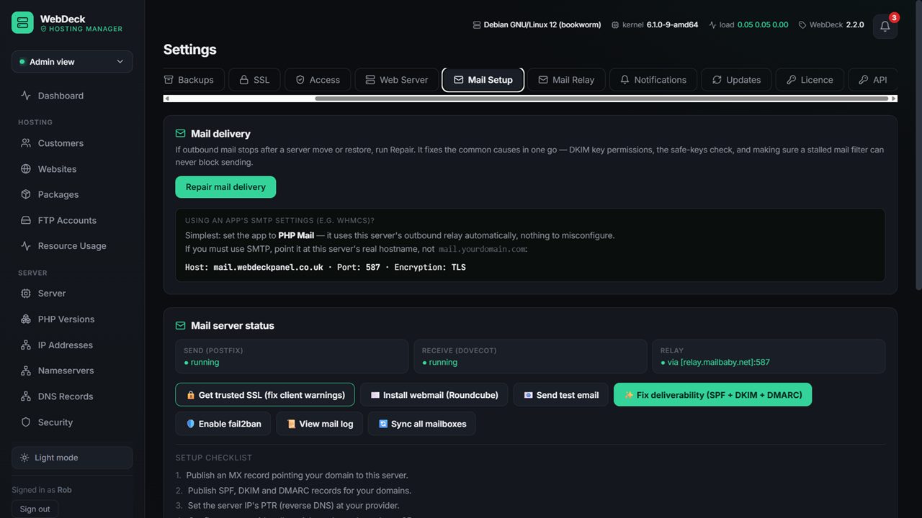
Task: Click the Websites globe icon
Action: click(26, 169)
